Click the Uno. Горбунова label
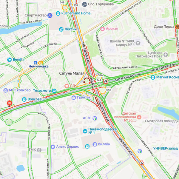Image resolution: width=179 pixels, height=179 pixels. [x=101, y=4]
